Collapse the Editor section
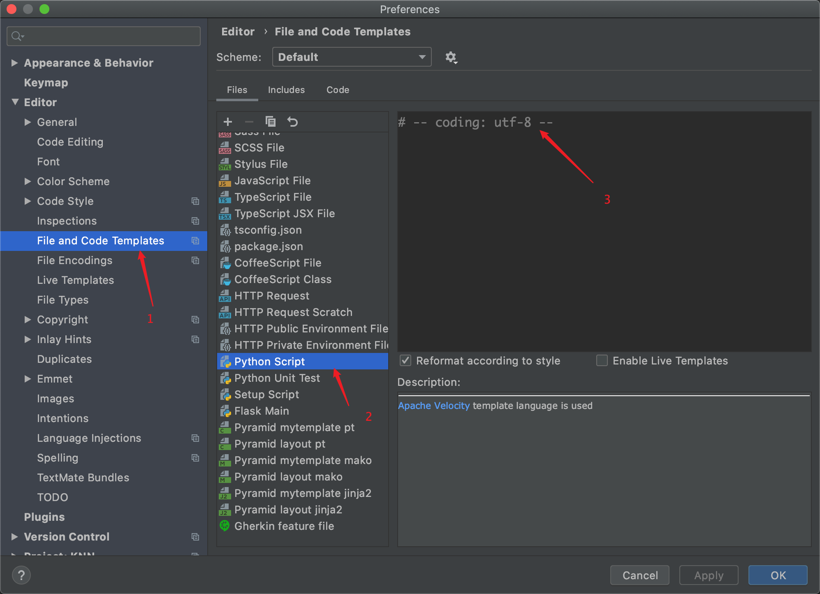 tap(15, 102)
